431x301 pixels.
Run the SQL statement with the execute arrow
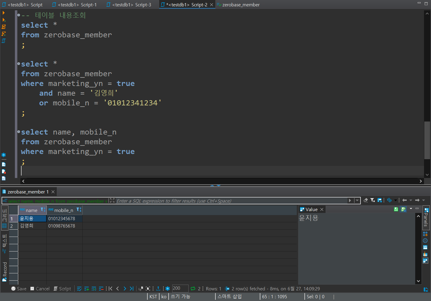[4, 13]
